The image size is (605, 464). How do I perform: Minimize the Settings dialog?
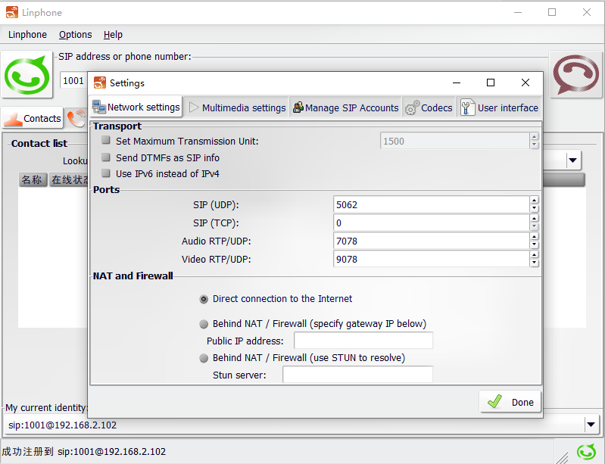457,83
